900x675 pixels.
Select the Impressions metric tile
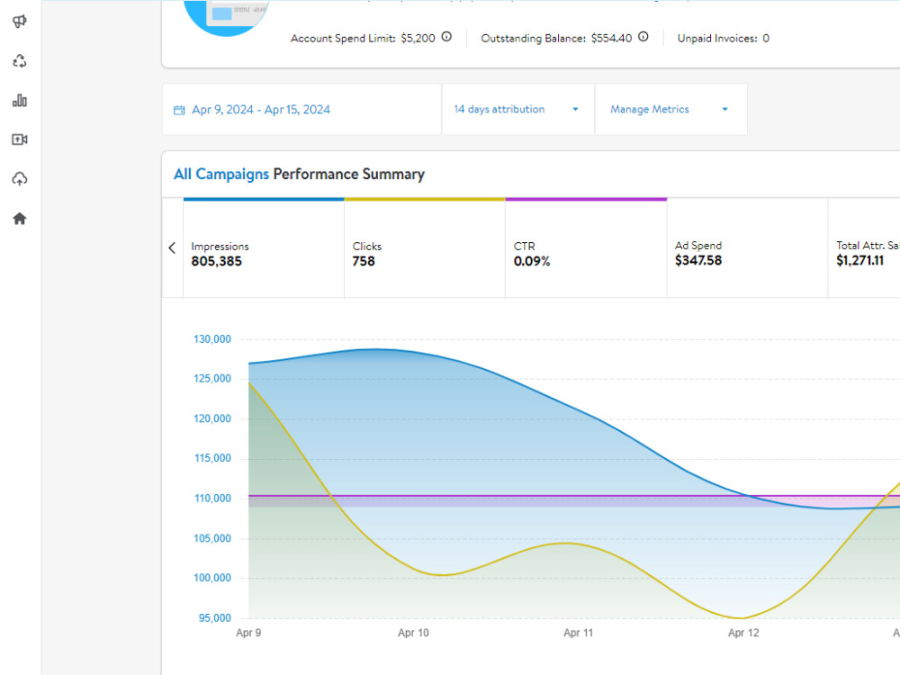click(264, 248)
